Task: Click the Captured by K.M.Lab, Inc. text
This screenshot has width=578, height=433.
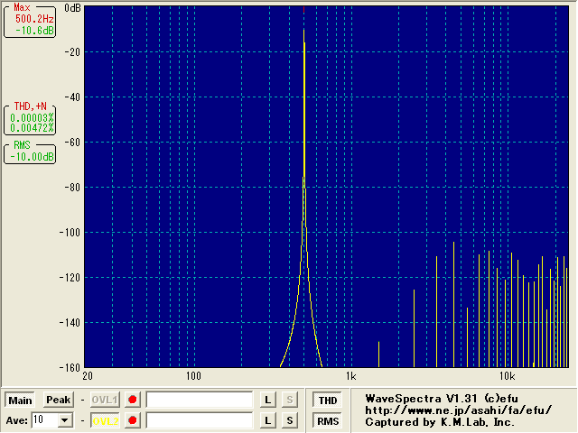Action: [440, 422]
